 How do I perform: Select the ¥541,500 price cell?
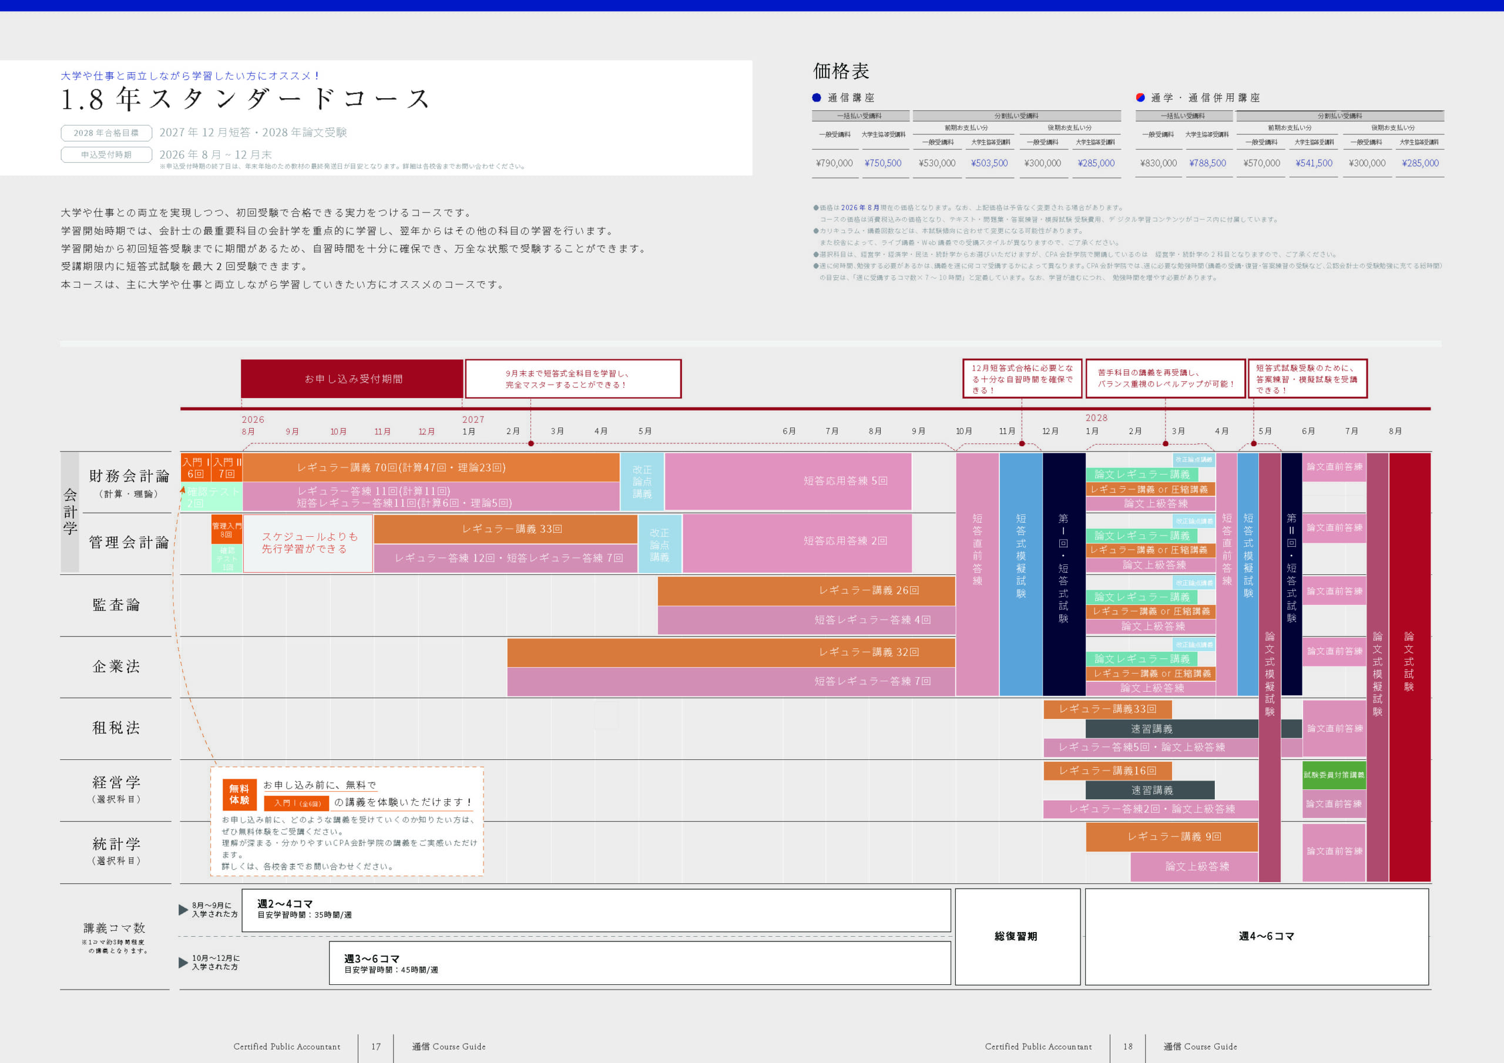[x=1314, y=163]
